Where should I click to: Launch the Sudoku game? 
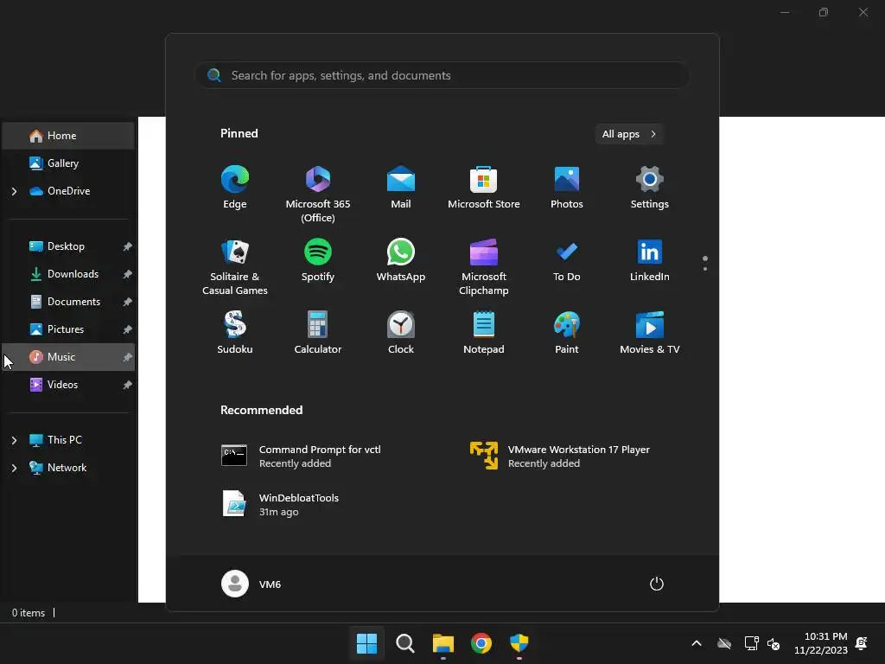[235, 333]
